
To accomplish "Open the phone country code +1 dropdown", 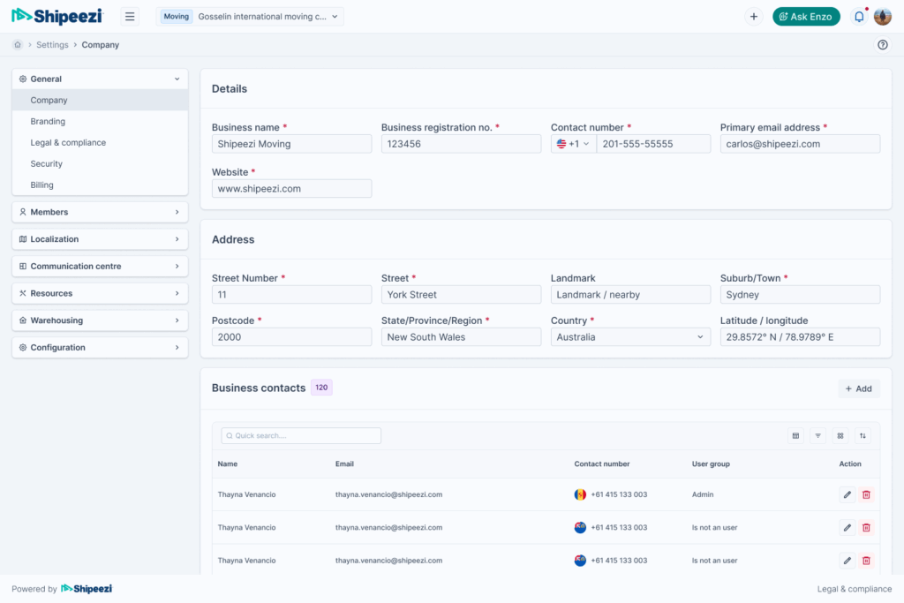I will (x=574, y=144).
